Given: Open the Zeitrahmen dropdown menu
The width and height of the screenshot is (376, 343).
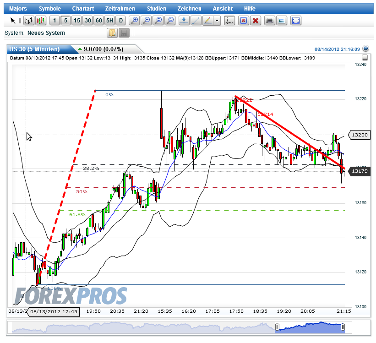Looking at the screenshot, I should 120,8.
